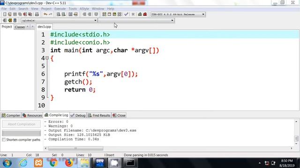The width and height of the screenshot is (300, 168).
Task: Click the compile log vertical scroll up arrow
Action: (x=296, y=121)
